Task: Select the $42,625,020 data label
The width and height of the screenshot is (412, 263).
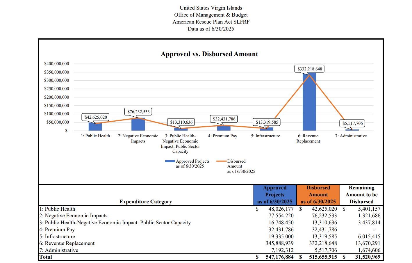Action: click(x=96, y=117)
